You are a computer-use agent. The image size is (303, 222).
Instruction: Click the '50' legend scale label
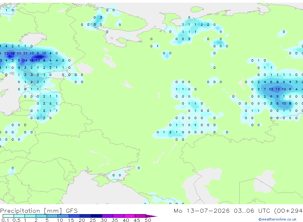(148, 220)
